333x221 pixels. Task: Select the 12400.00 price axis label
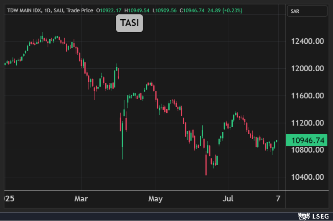(x=308, y=41)
